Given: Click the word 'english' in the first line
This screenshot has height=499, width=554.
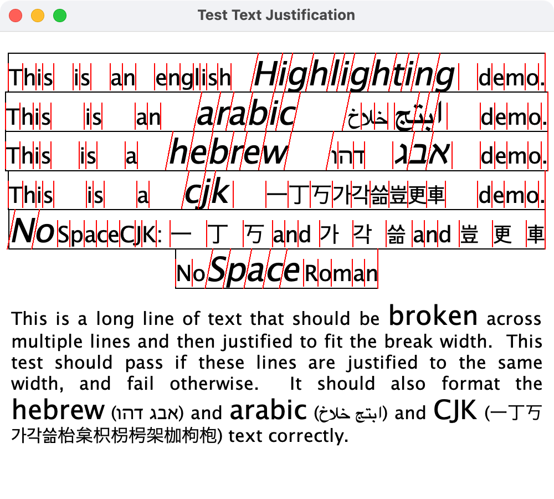Looking at the screenshot, I should (193, 78).
